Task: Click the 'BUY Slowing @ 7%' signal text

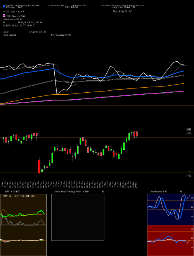Action: tap(61, 35)
